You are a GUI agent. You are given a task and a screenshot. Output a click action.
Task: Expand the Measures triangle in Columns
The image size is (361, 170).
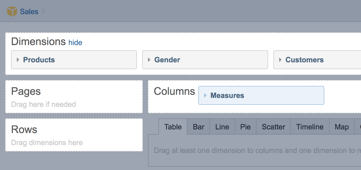click(x=205, y=95)
